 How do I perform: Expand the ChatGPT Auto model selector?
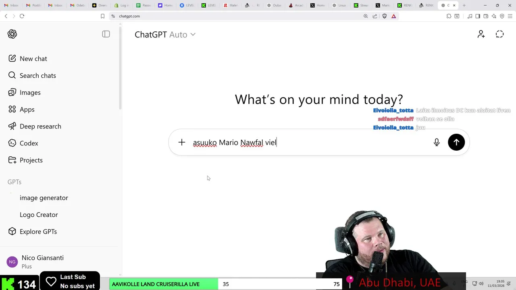165,35
